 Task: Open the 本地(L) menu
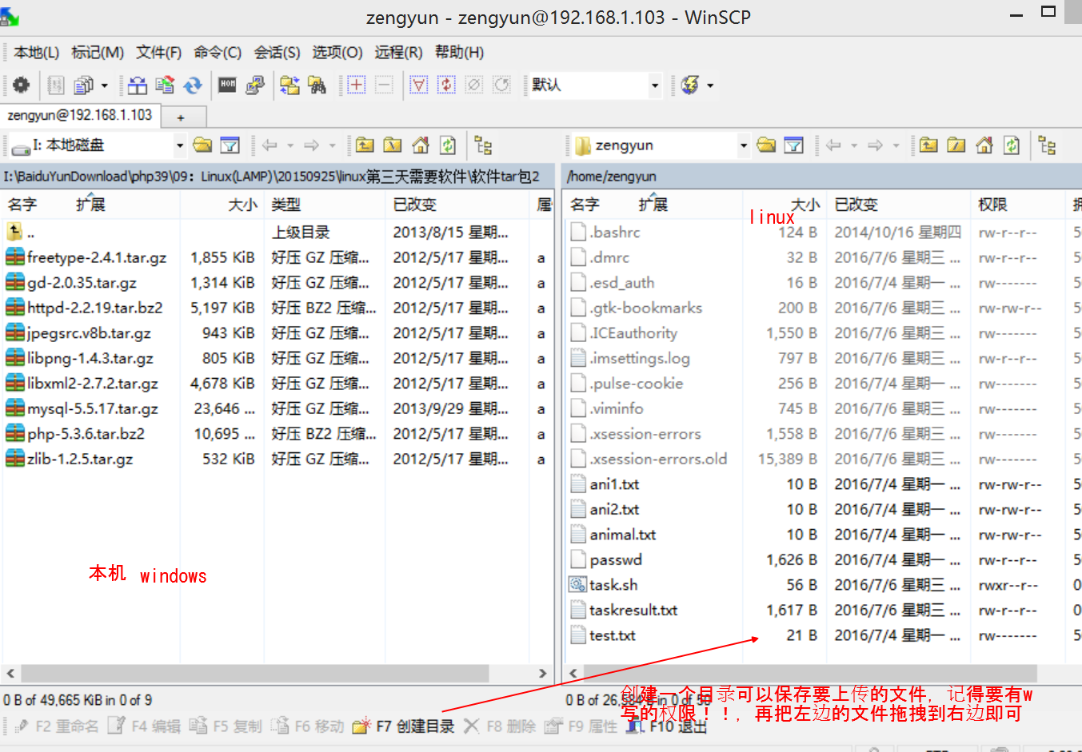pos(37,52)
